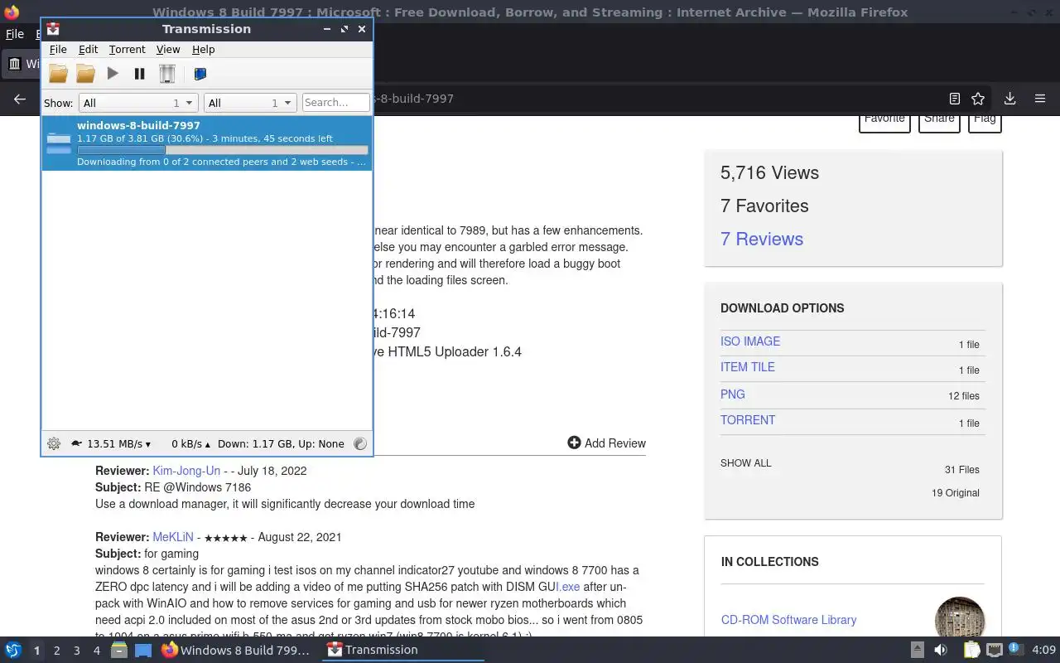Select the windows-8-build-7997 torrent folder icon
This screenshot has height=663, width=1060.
click(59, 143)
